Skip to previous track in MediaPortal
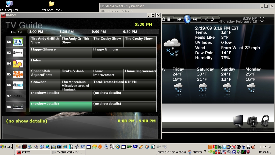 tap(179, 19)
